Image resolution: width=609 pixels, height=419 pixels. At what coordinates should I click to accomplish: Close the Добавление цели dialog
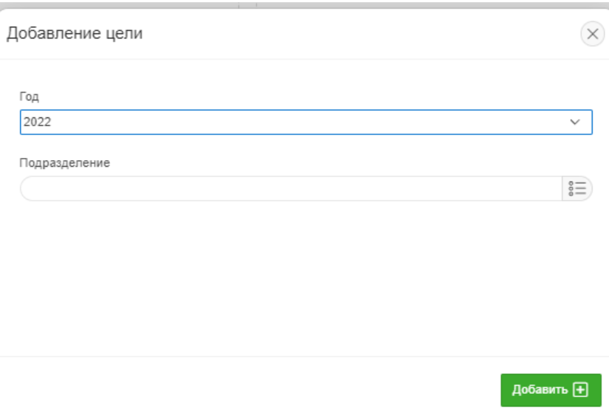click(x=592, y=34)
